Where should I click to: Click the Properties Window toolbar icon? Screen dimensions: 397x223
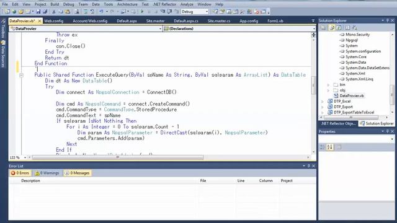(222, 12)
